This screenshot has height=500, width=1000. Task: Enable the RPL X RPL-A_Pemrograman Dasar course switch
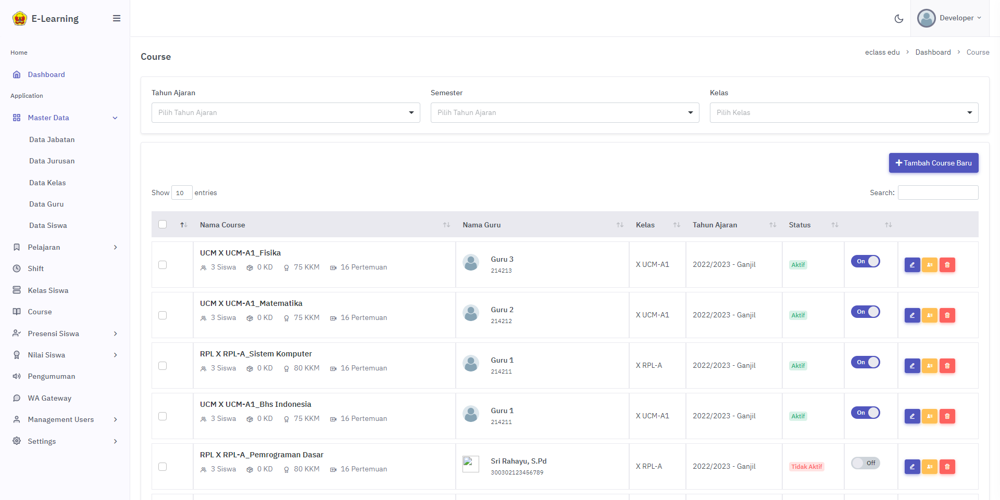tap(865, 463)
